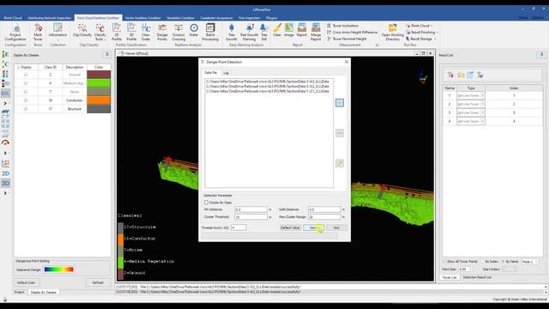Open Working Directory from the ribbon
Viewport: 549px width, 309px height.
point(393,33)
